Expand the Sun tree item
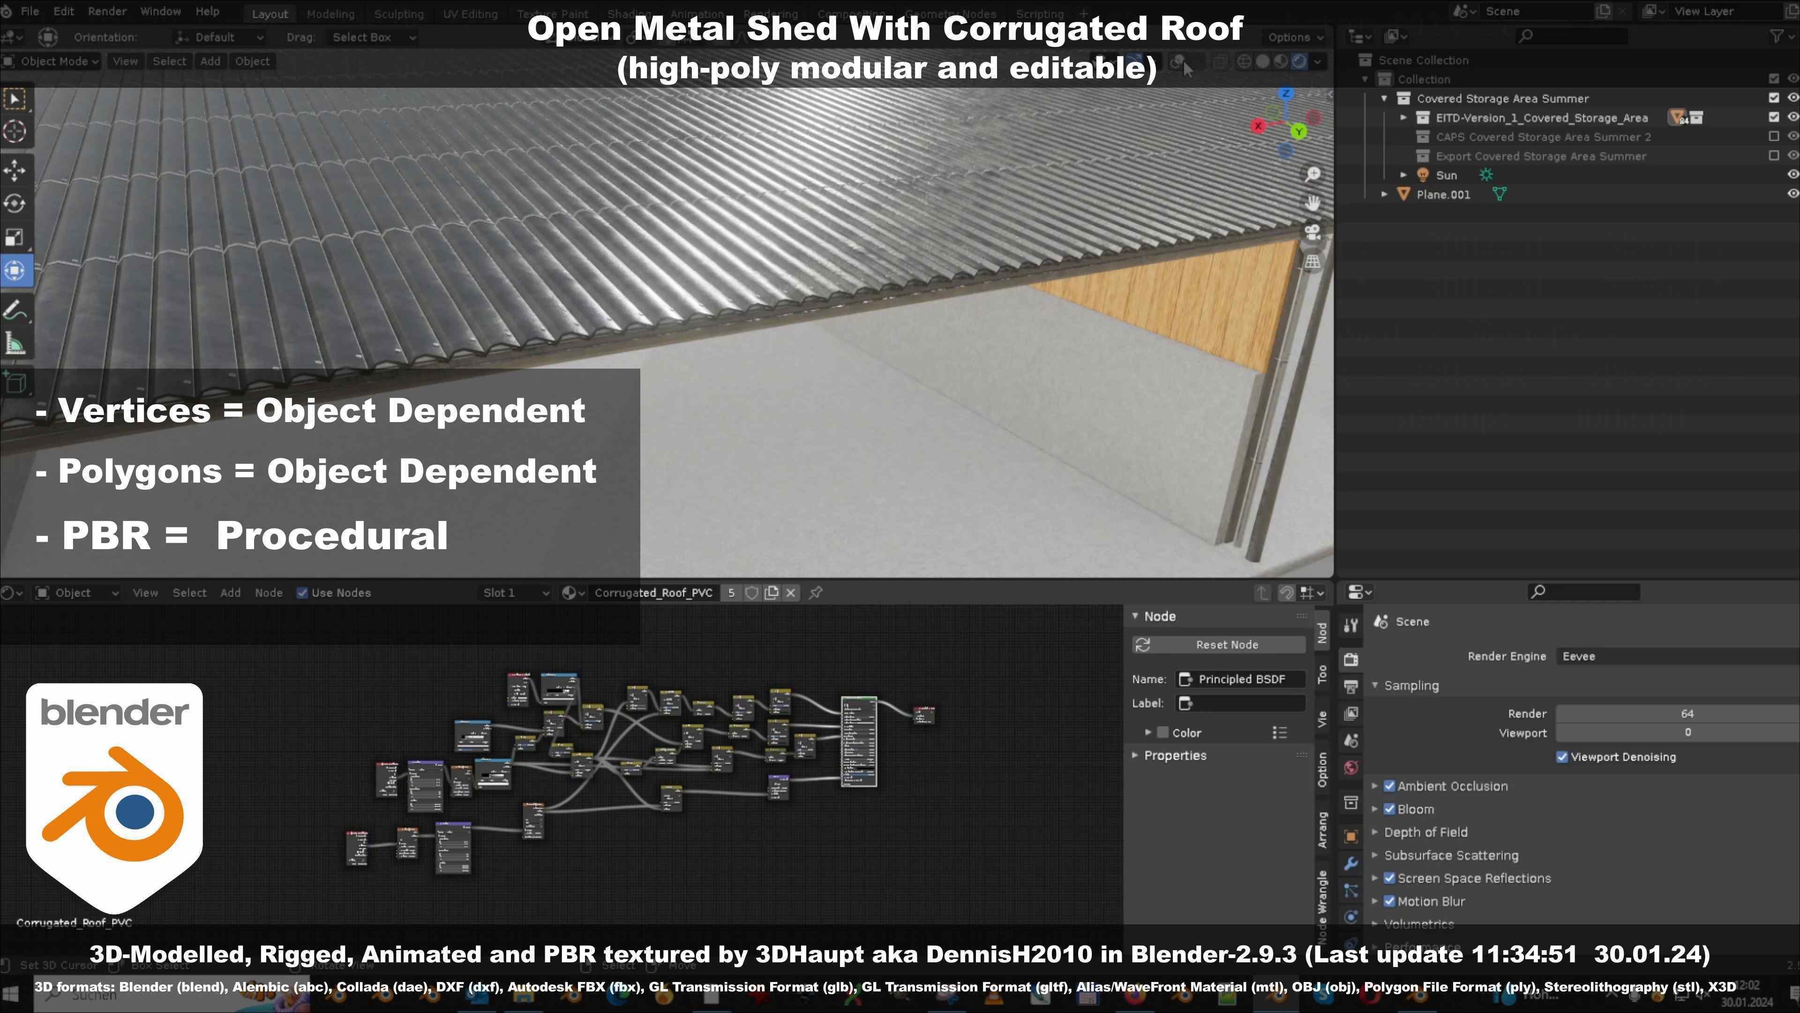Viewport: 1800px width, 1013px height. point(1403,175)
